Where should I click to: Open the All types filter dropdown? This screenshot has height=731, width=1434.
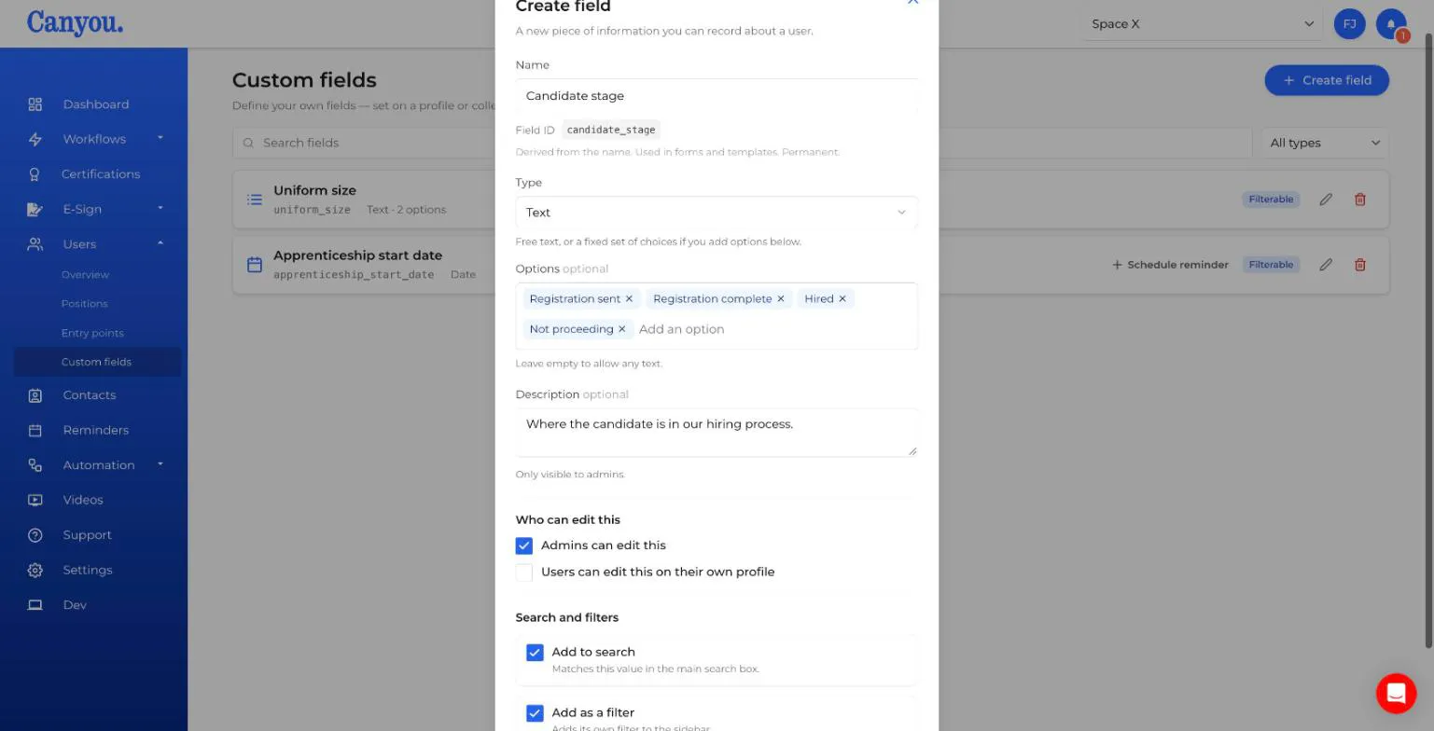pyautogui.click(x=1325, y=143)
